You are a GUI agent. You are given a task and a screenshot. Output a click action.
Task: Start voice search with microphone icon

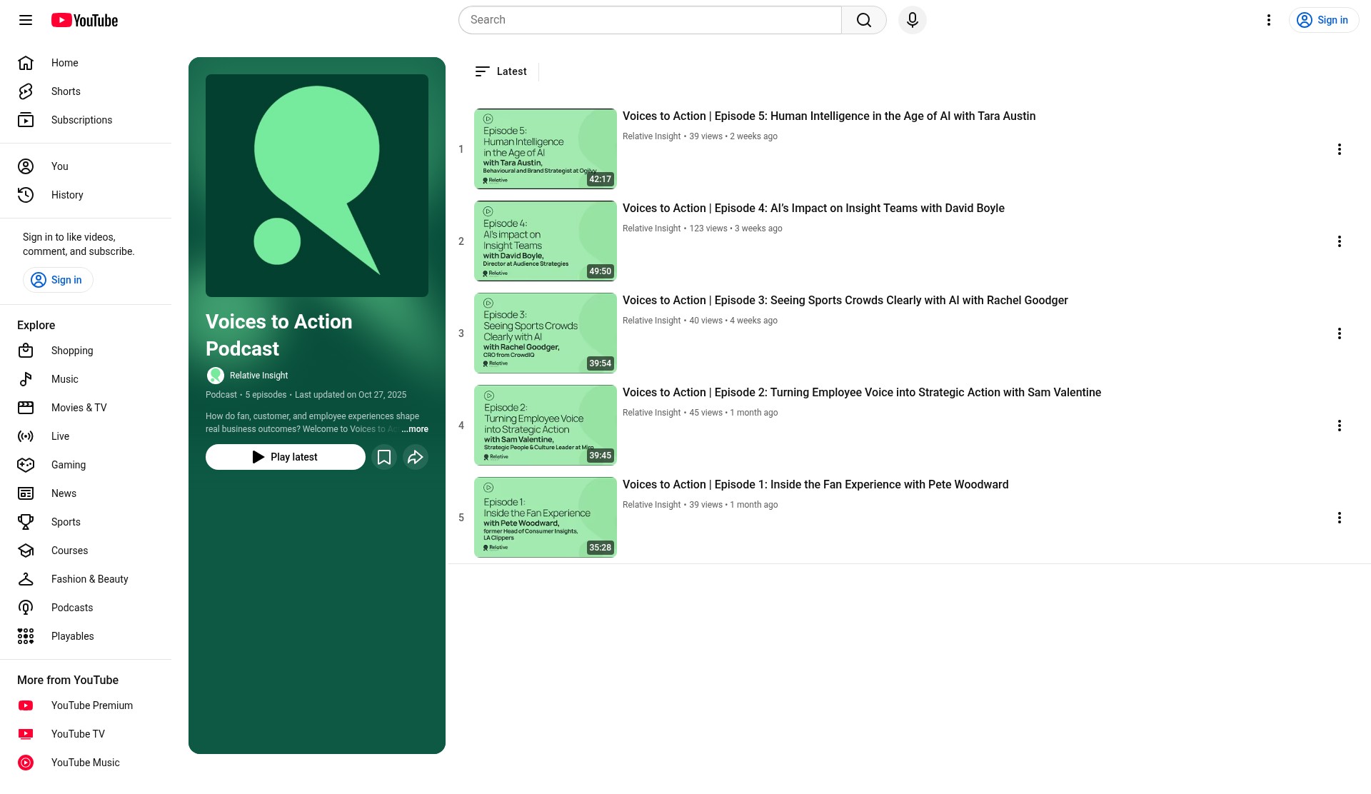[x=913, y=20]
